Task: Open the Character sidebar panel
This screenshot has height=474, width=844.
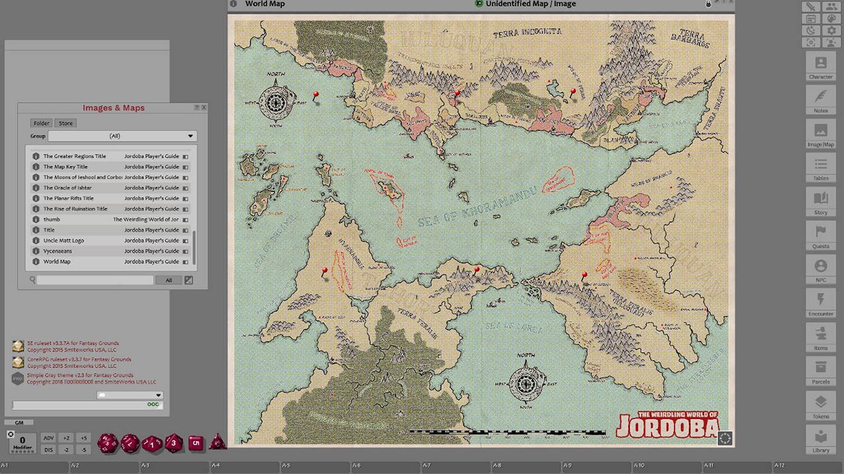Action: coord(820,66)
